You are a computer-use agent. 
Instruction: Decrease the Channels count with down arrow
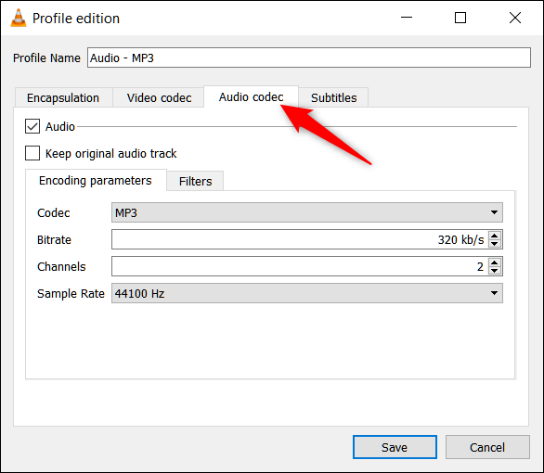pyautogui.click(x=495, y=271)
